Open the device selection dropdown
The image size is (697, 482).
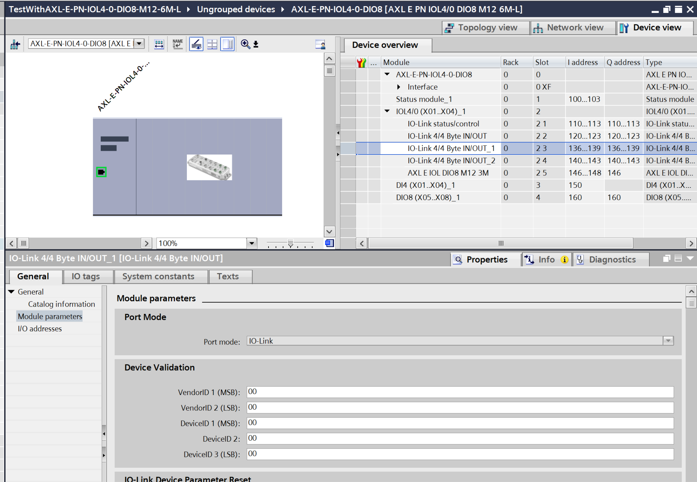(x=139, y=43)
